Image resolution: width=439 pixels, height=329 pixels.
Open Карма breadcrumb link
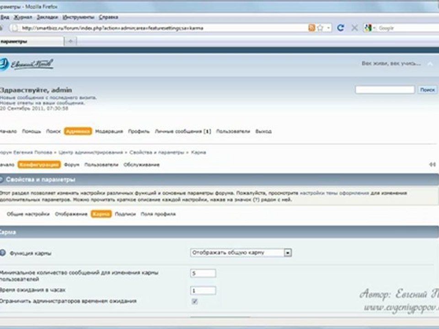tap(198, 153)
